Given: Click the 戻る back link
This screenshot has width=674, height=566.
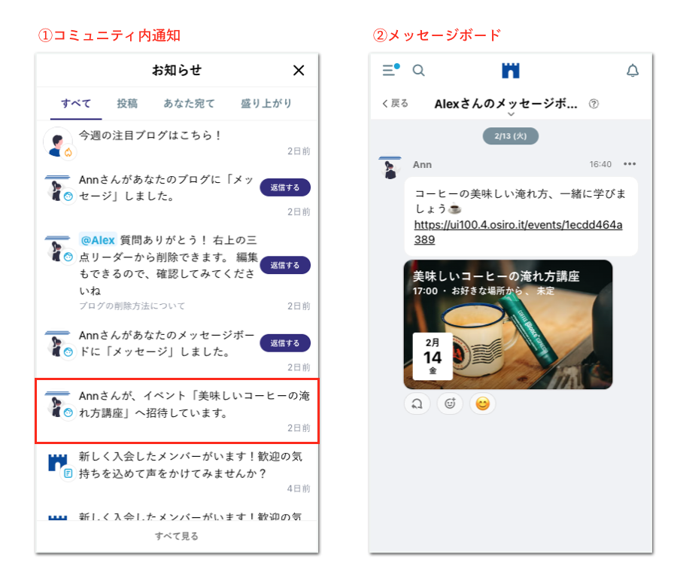Looking at the screenshot, I should 393,104.
